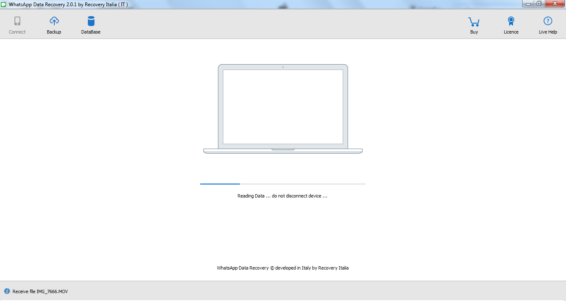Click the Connect phone icon

[x=17, y=21]
